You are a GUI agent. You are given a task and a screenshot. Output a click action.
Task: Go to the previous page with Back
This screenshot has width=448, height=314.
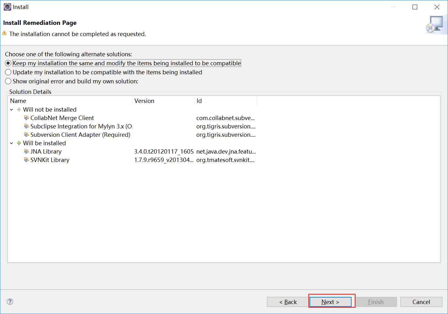pyautogui.click(x=288, y=302)
